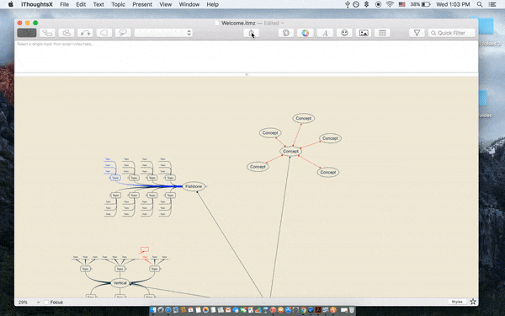Select the Vertical topic node

(x=120, y=283)
